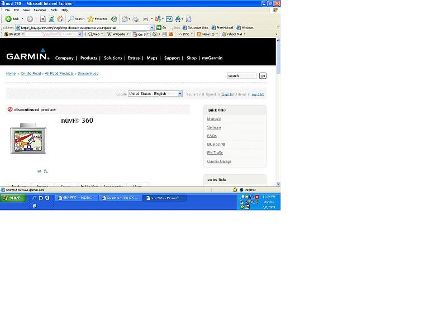Viewport: 447px width, 335px height.
Task: Click the Garmin search input field
Action: point(241,76)
